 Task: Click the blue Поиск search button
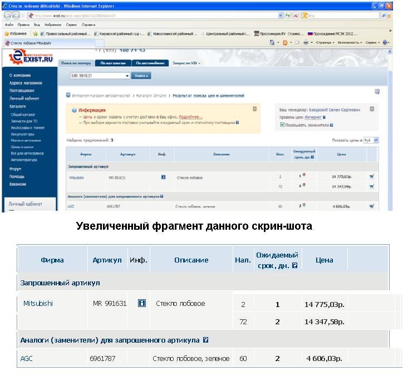tap(141, 76)
